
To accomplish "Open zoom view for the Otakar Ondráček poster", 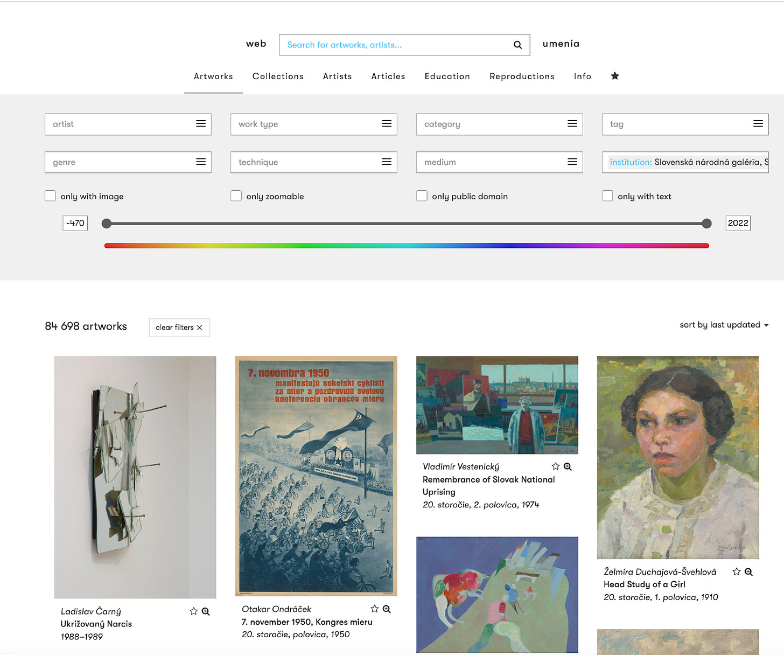I will [x=387, y=609].
